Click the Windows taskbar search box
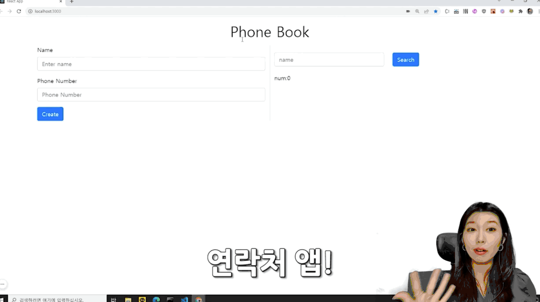The height and width of the screenshot is (302, 540). 57,299
